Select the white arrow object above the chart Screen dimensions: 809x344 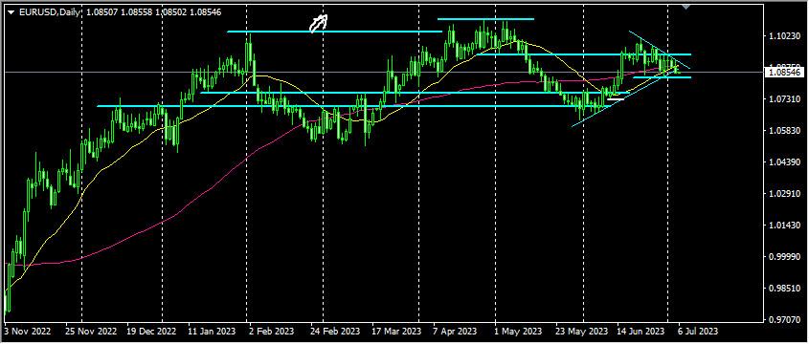pyautogui.click(x=319, y=23)
